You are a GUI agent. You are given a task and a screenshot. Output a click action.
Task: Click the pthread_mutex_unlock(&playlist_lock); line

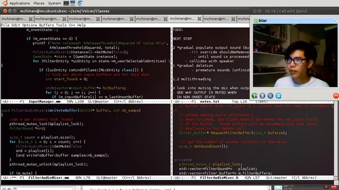49,164
